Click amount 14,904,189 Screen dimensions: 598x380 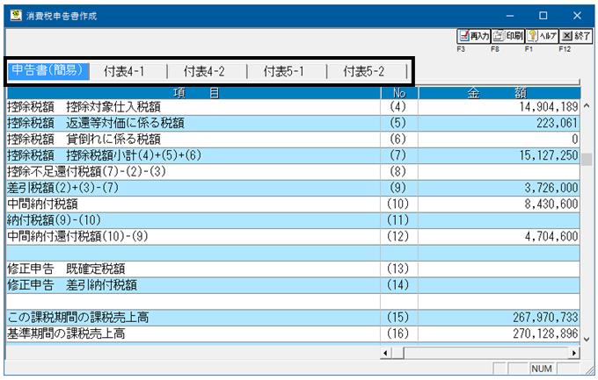tap(549, 107)
